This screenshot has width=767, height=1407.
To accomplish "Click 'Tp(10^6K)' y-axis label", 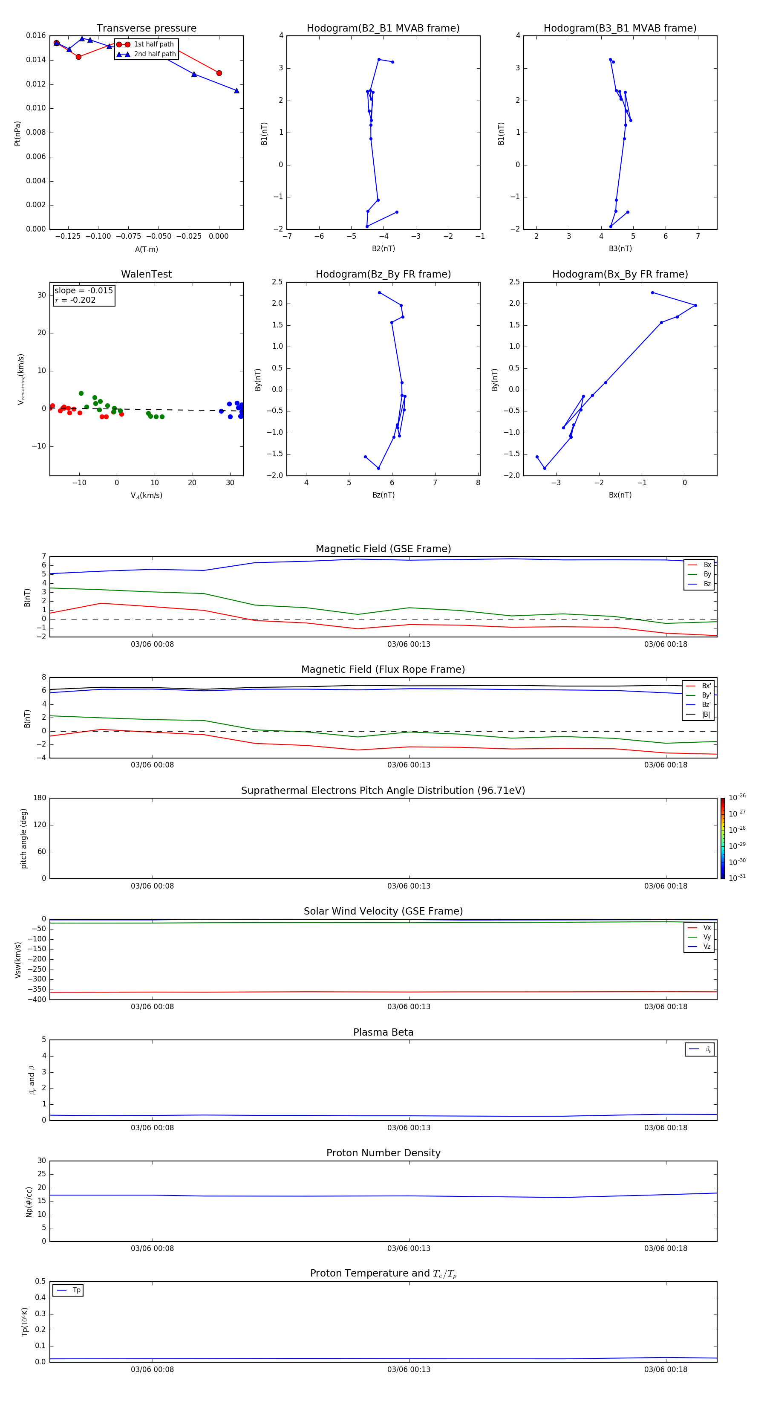I will coord(25,1322).
